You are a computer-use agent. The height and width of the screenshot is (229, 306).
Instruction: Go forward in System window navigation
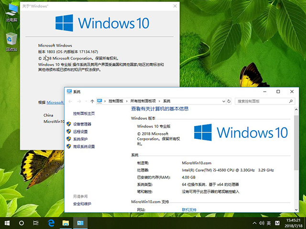click(79, 101)
